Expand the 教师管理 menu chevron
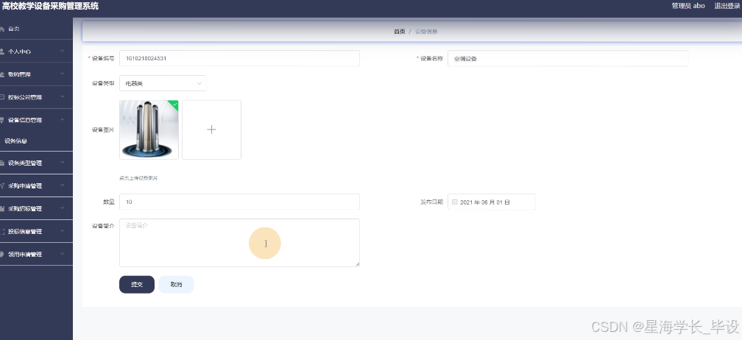This screenshot has width=742, height=340. [63, 74]
